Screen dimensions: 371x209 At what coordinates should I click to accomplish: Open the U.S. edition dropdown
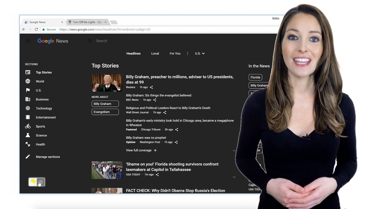[x=200, y=53]
